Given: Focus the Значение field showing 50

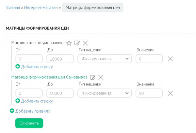Looking at the screenshot, I should coord(149,93).
